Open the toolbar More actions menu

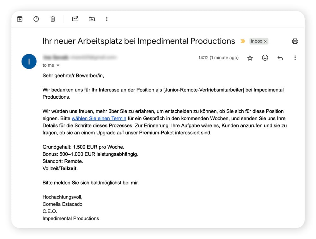[x=107, y=19]
